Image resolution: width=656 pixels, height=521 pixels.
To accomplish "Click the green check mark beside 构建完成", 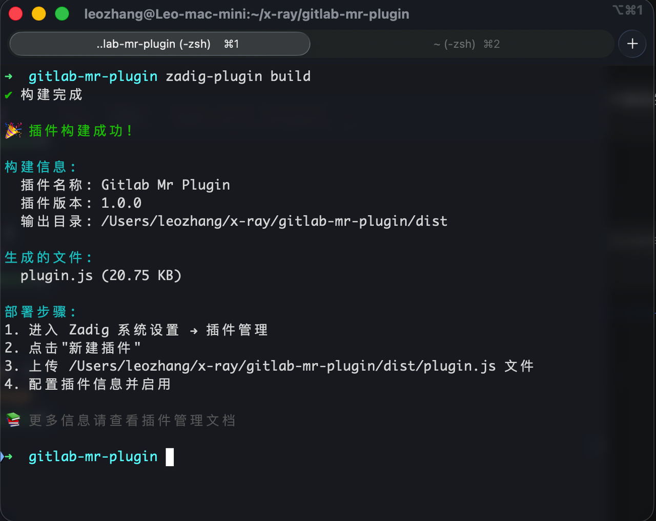I will 8,95.
